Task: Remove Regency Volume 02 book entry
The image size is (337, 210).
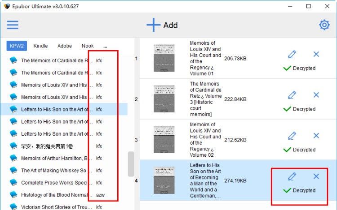Action: tap(316, 136)
